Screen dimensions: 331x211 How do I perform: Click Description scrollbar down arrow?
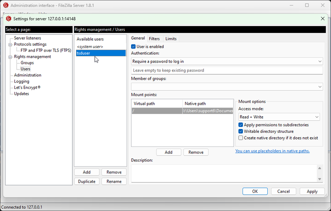pyautogui.click(x=320, y=179)
